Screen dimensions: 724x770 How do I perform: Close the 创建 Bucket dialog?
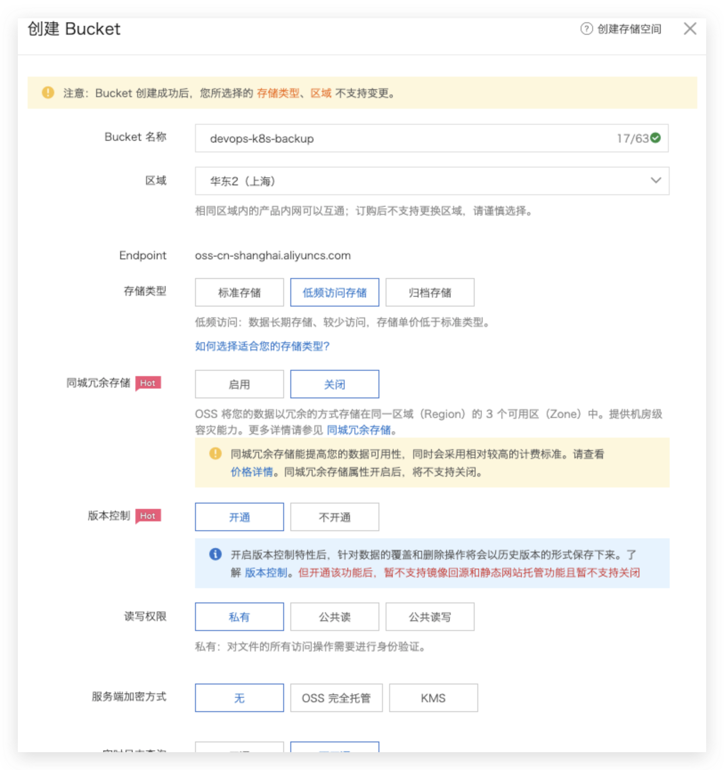690,29
